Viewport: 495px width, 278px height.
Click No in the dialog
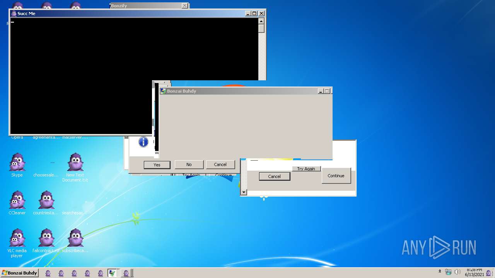coord(189,164)
